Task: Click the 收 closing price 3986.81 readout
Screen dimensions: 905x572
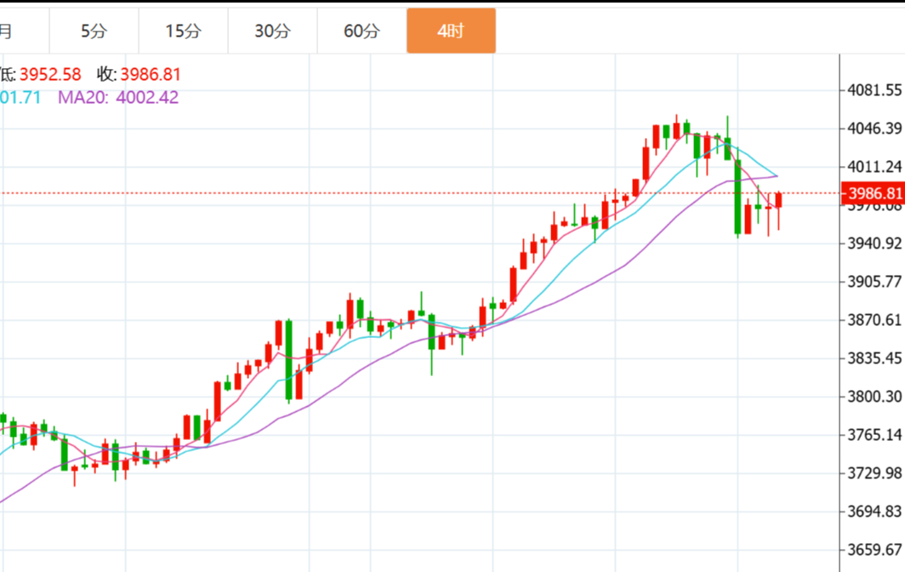Action: (139, 75)
